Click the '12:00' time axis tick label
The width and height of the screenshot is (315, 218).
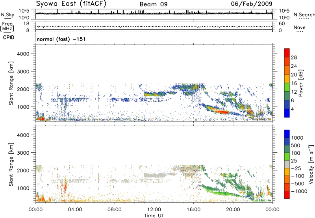154,210
